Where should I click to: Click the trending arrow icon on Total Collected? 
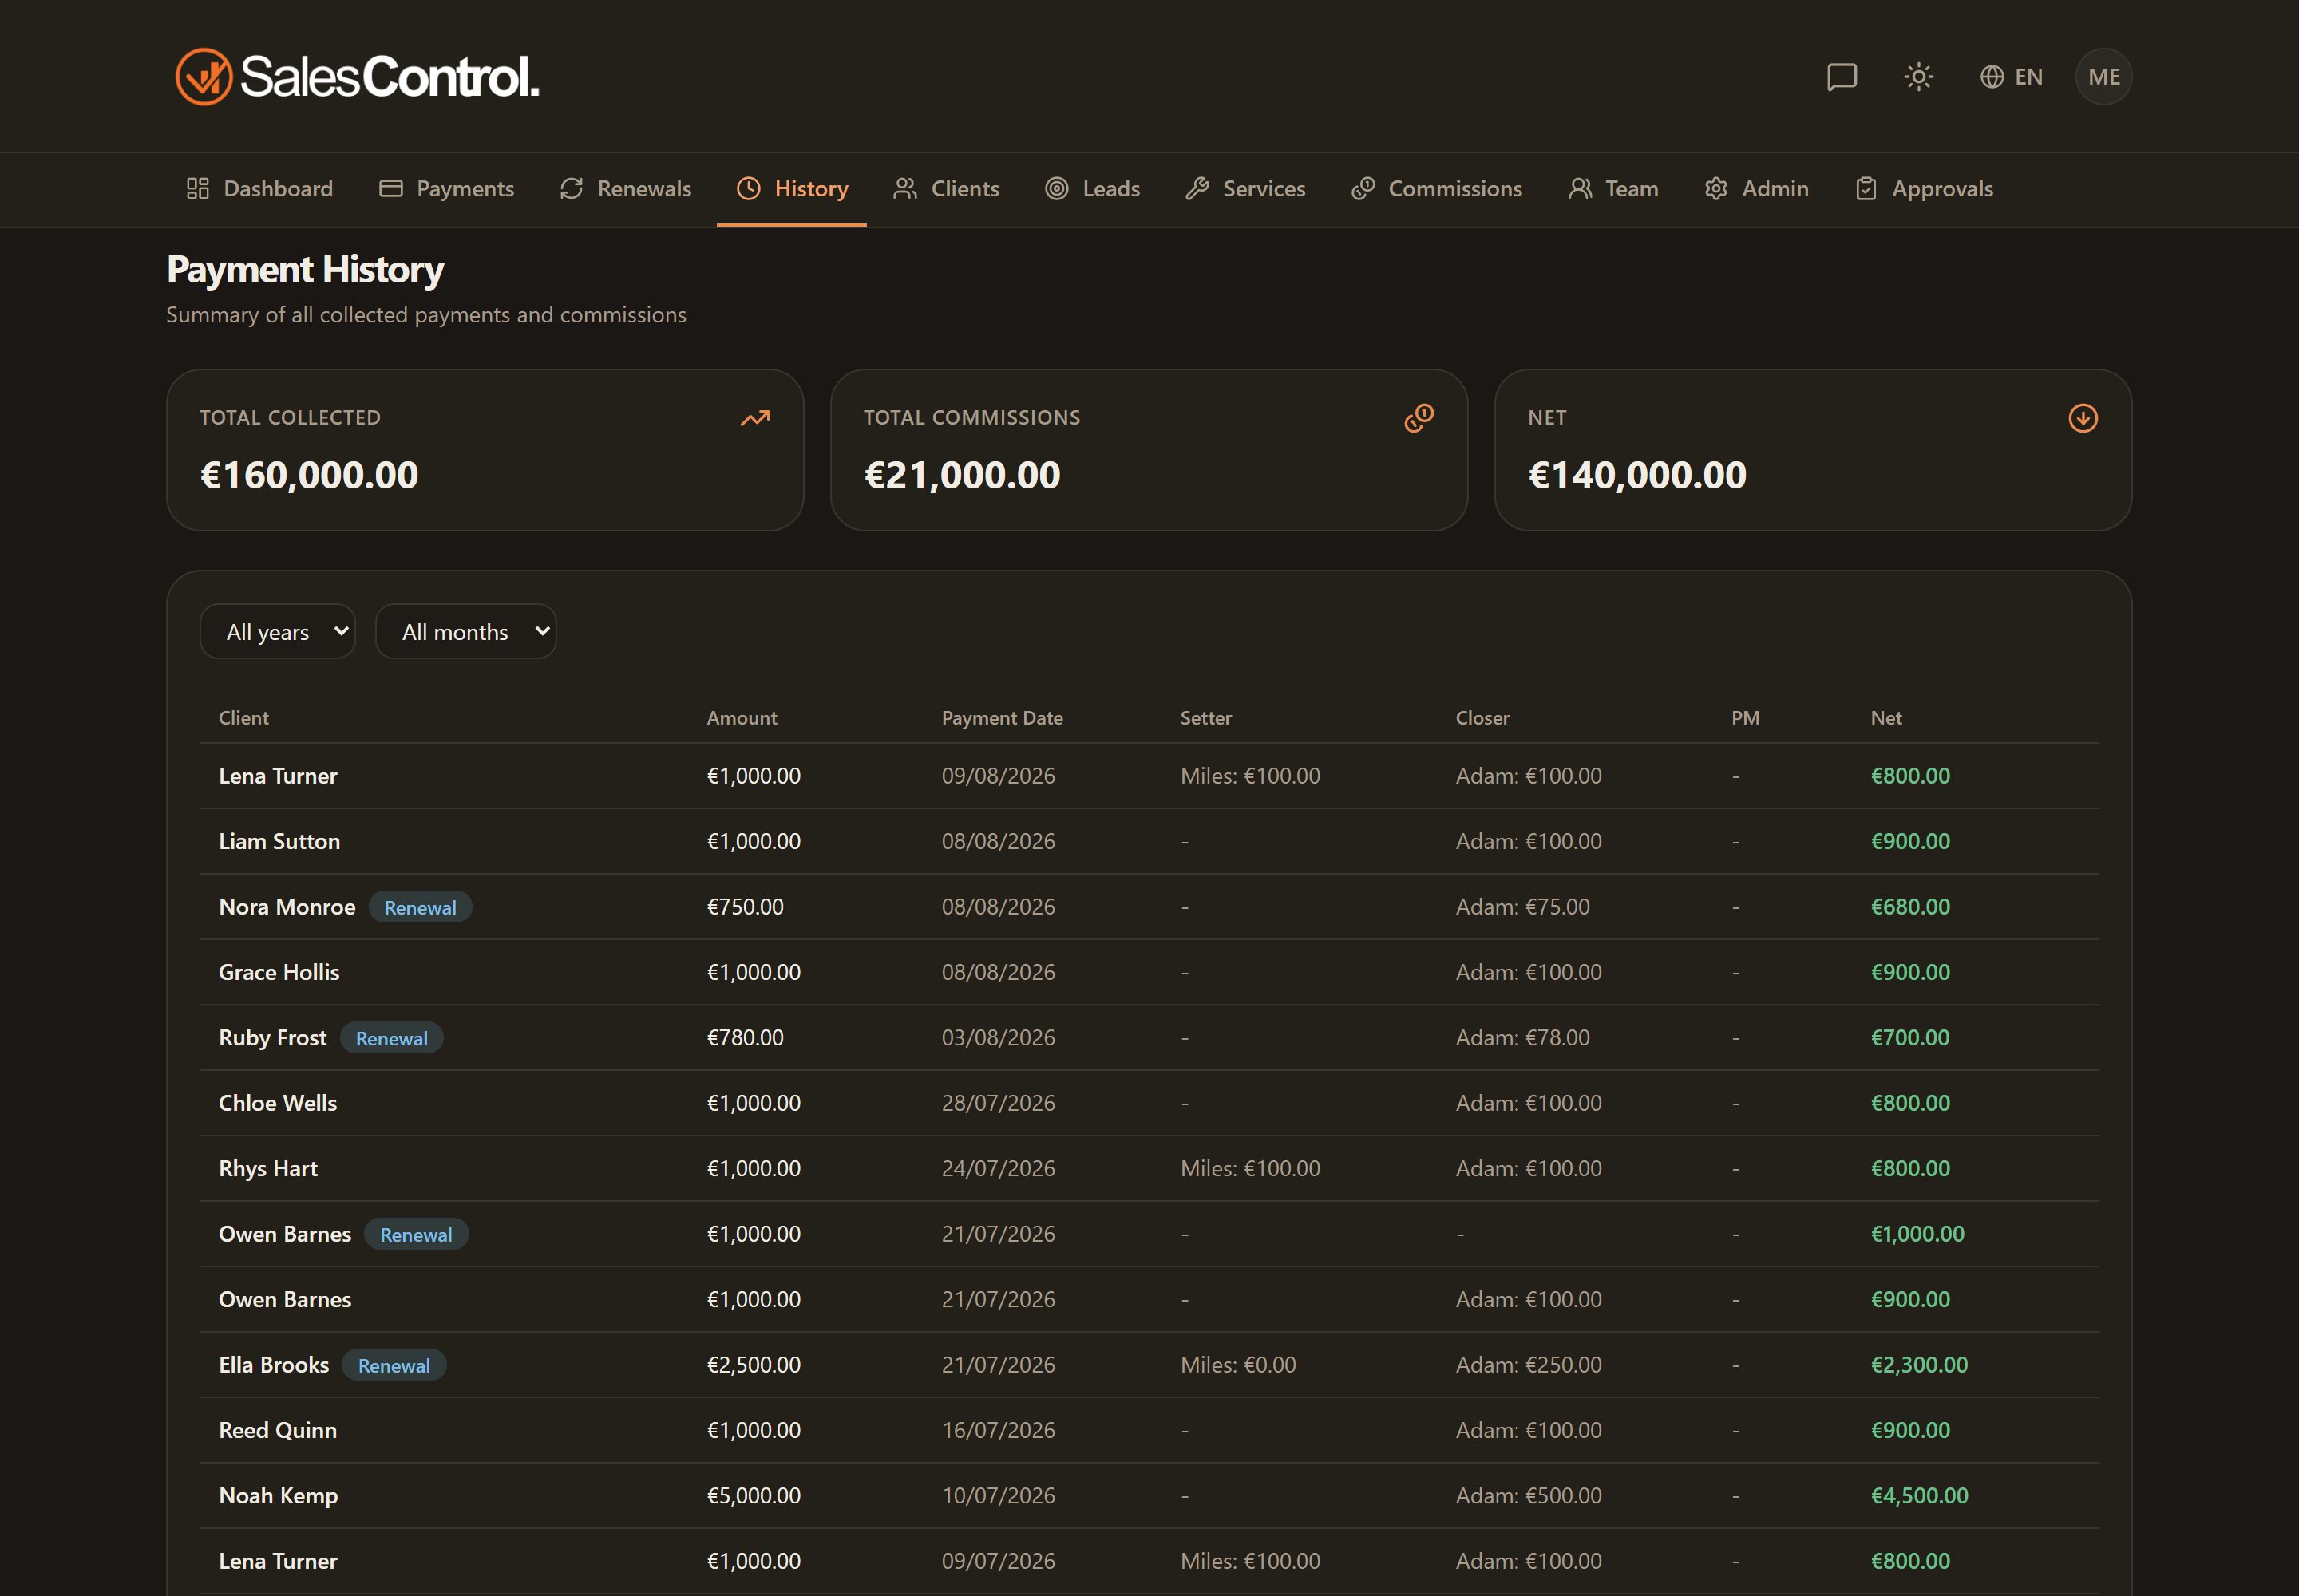pyautogui.click(x=755, y=418)
